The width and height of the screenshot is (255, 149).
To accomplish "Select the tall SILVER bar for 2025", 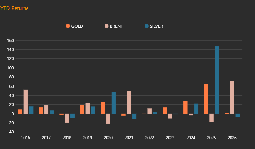I will pos(217,80).
